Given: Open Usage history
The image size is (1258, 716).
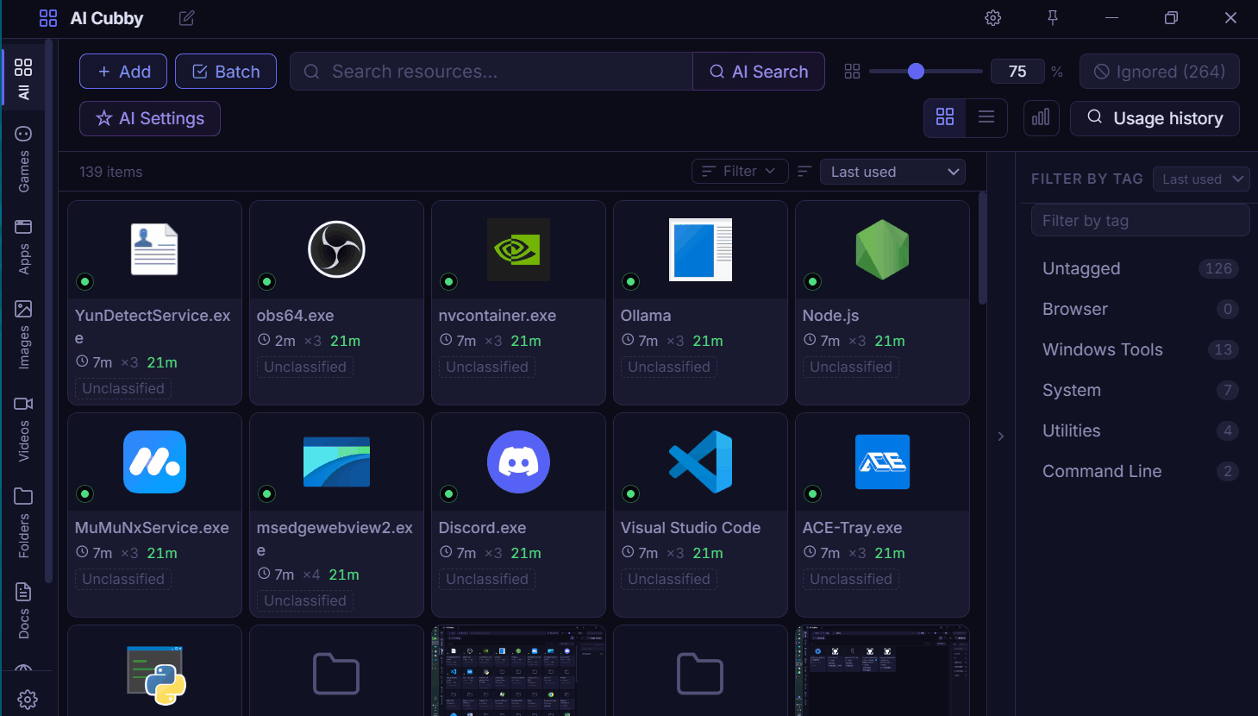Looking at the screenshot, I should [1155, 118].
